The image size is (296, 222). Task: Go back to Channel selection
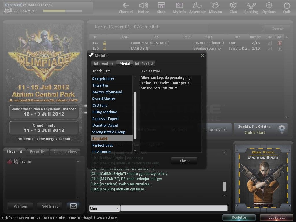[x=126, y=8]
